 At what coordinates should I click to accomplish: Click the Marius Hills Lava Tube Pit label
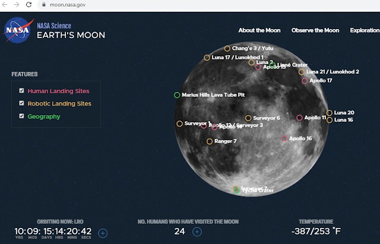coord(213,95)
